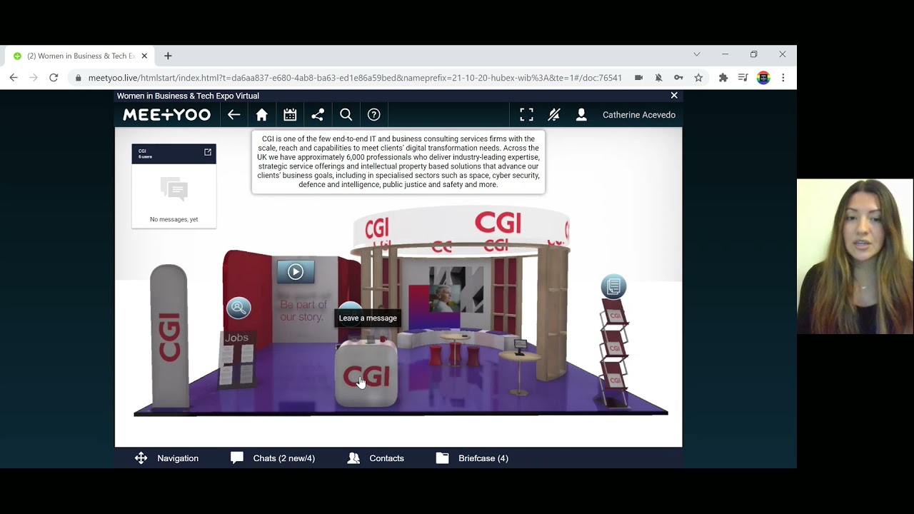
Task: Open the MEETYOO home icon
Action: pos(262,115)
